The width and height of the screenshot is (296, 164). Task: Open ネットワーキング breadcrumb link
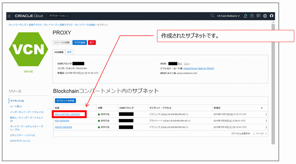(x=17, y=25)
